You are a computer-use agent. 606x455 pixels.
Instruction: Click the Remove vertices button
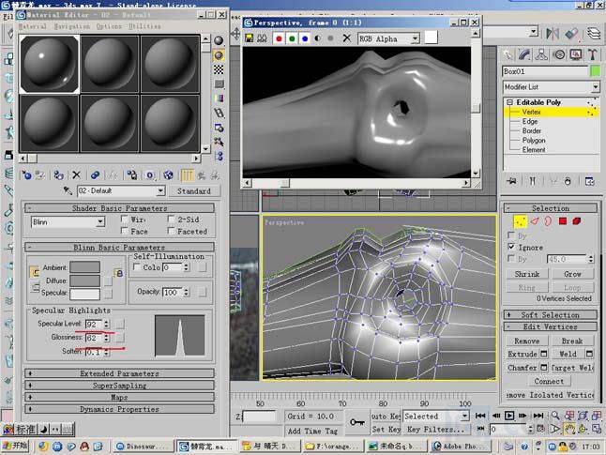pos(527,341)
